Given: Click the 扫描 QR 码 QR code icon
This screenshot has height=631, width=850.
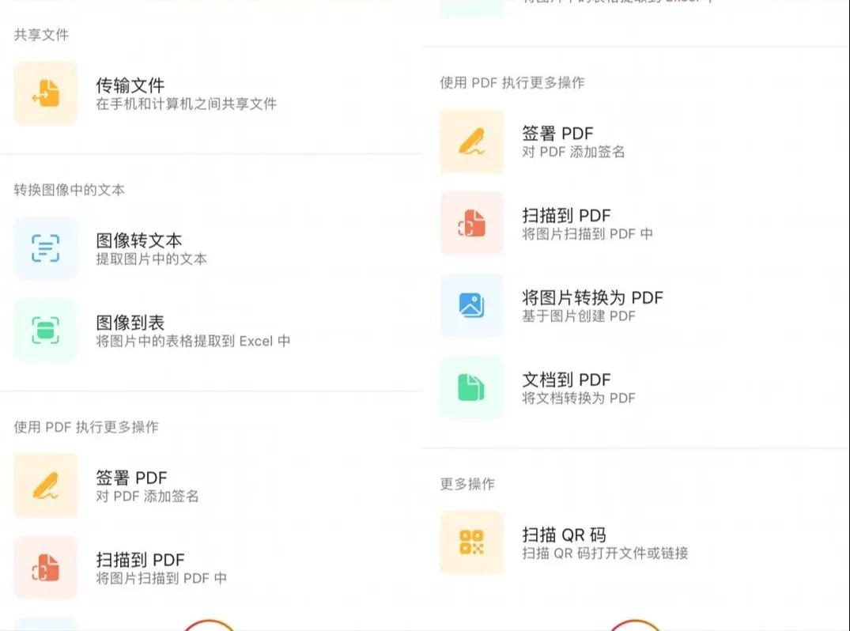Looking at the screenshot, I should 471,544.
